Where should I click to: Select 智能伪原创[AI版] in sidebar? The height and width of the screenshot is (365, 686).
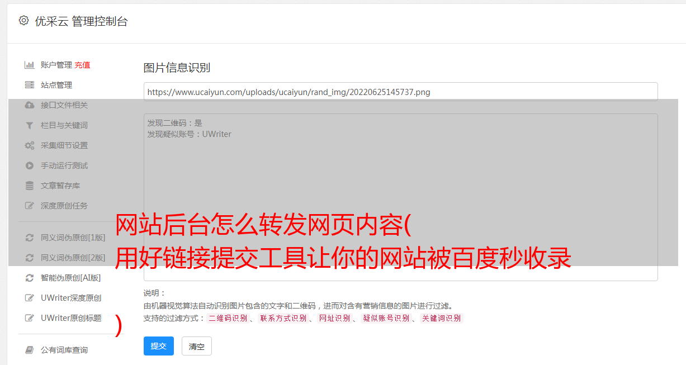point(71,278)
